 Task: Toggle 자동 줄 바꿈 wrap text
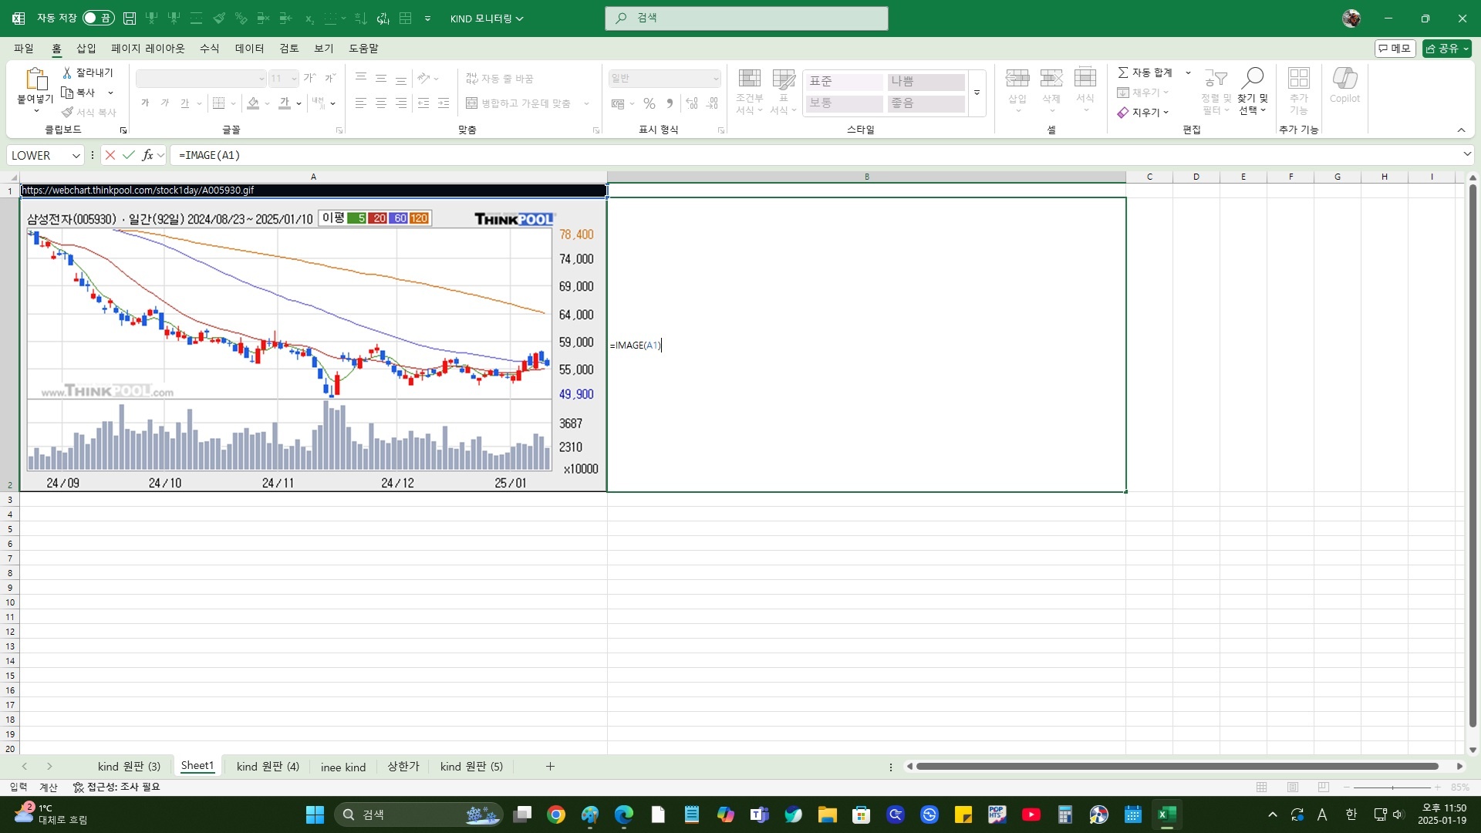tap(500, 79)
